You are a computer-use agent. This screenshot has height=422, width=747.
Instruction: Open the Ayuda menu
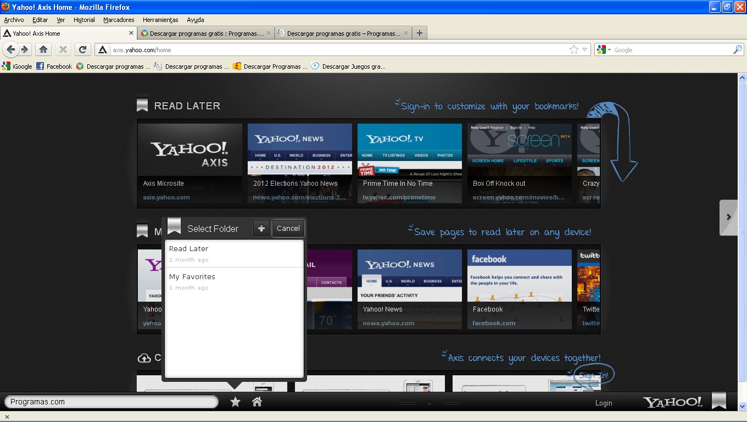pos(196,20)
